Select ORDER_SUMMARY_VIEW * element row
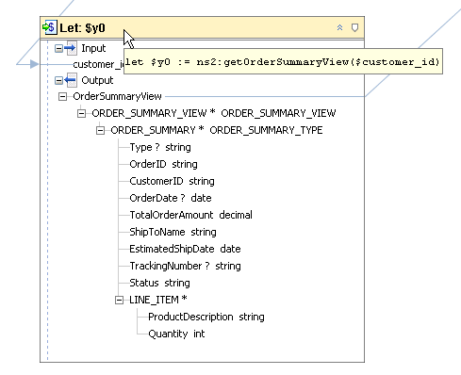The image size is (461, 375). (x=214, y=113)
